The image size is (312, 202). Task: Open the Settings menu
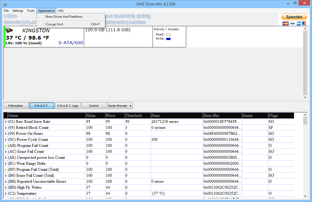coord(17,10)
